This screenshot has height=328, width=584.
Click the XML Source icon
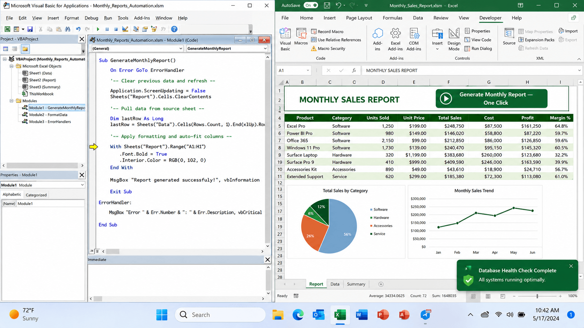[x=509, y=37]
